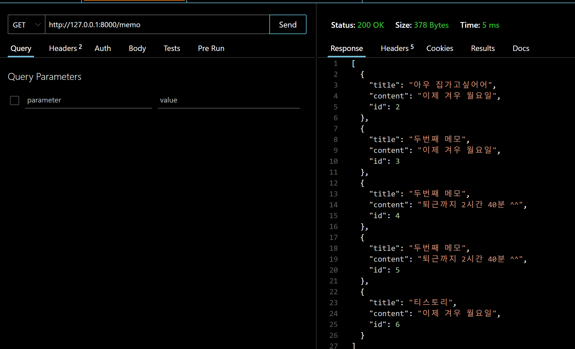575x349 pixels.
Task: Open the GET method dropdown
Action: coord(26,25)
